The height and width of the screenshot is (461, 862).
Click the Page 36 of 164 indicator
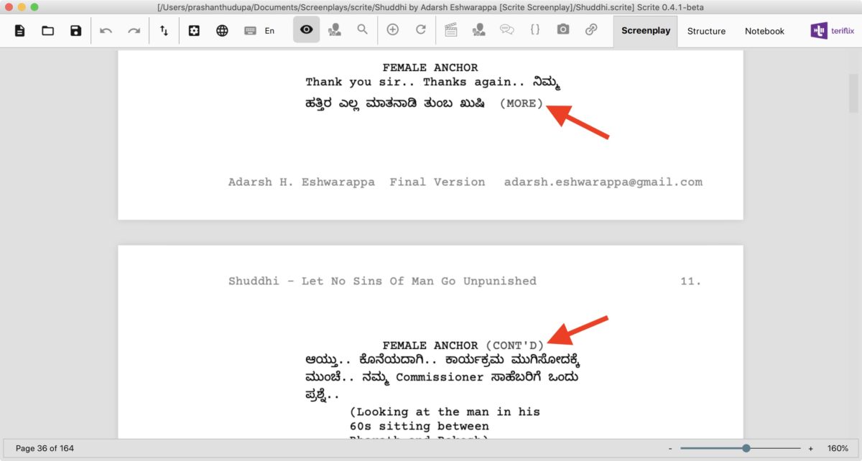point(45,448)
